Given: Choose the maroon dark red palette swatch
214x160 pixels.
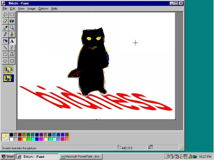Looking at the screenshot, I should point(20,135).
